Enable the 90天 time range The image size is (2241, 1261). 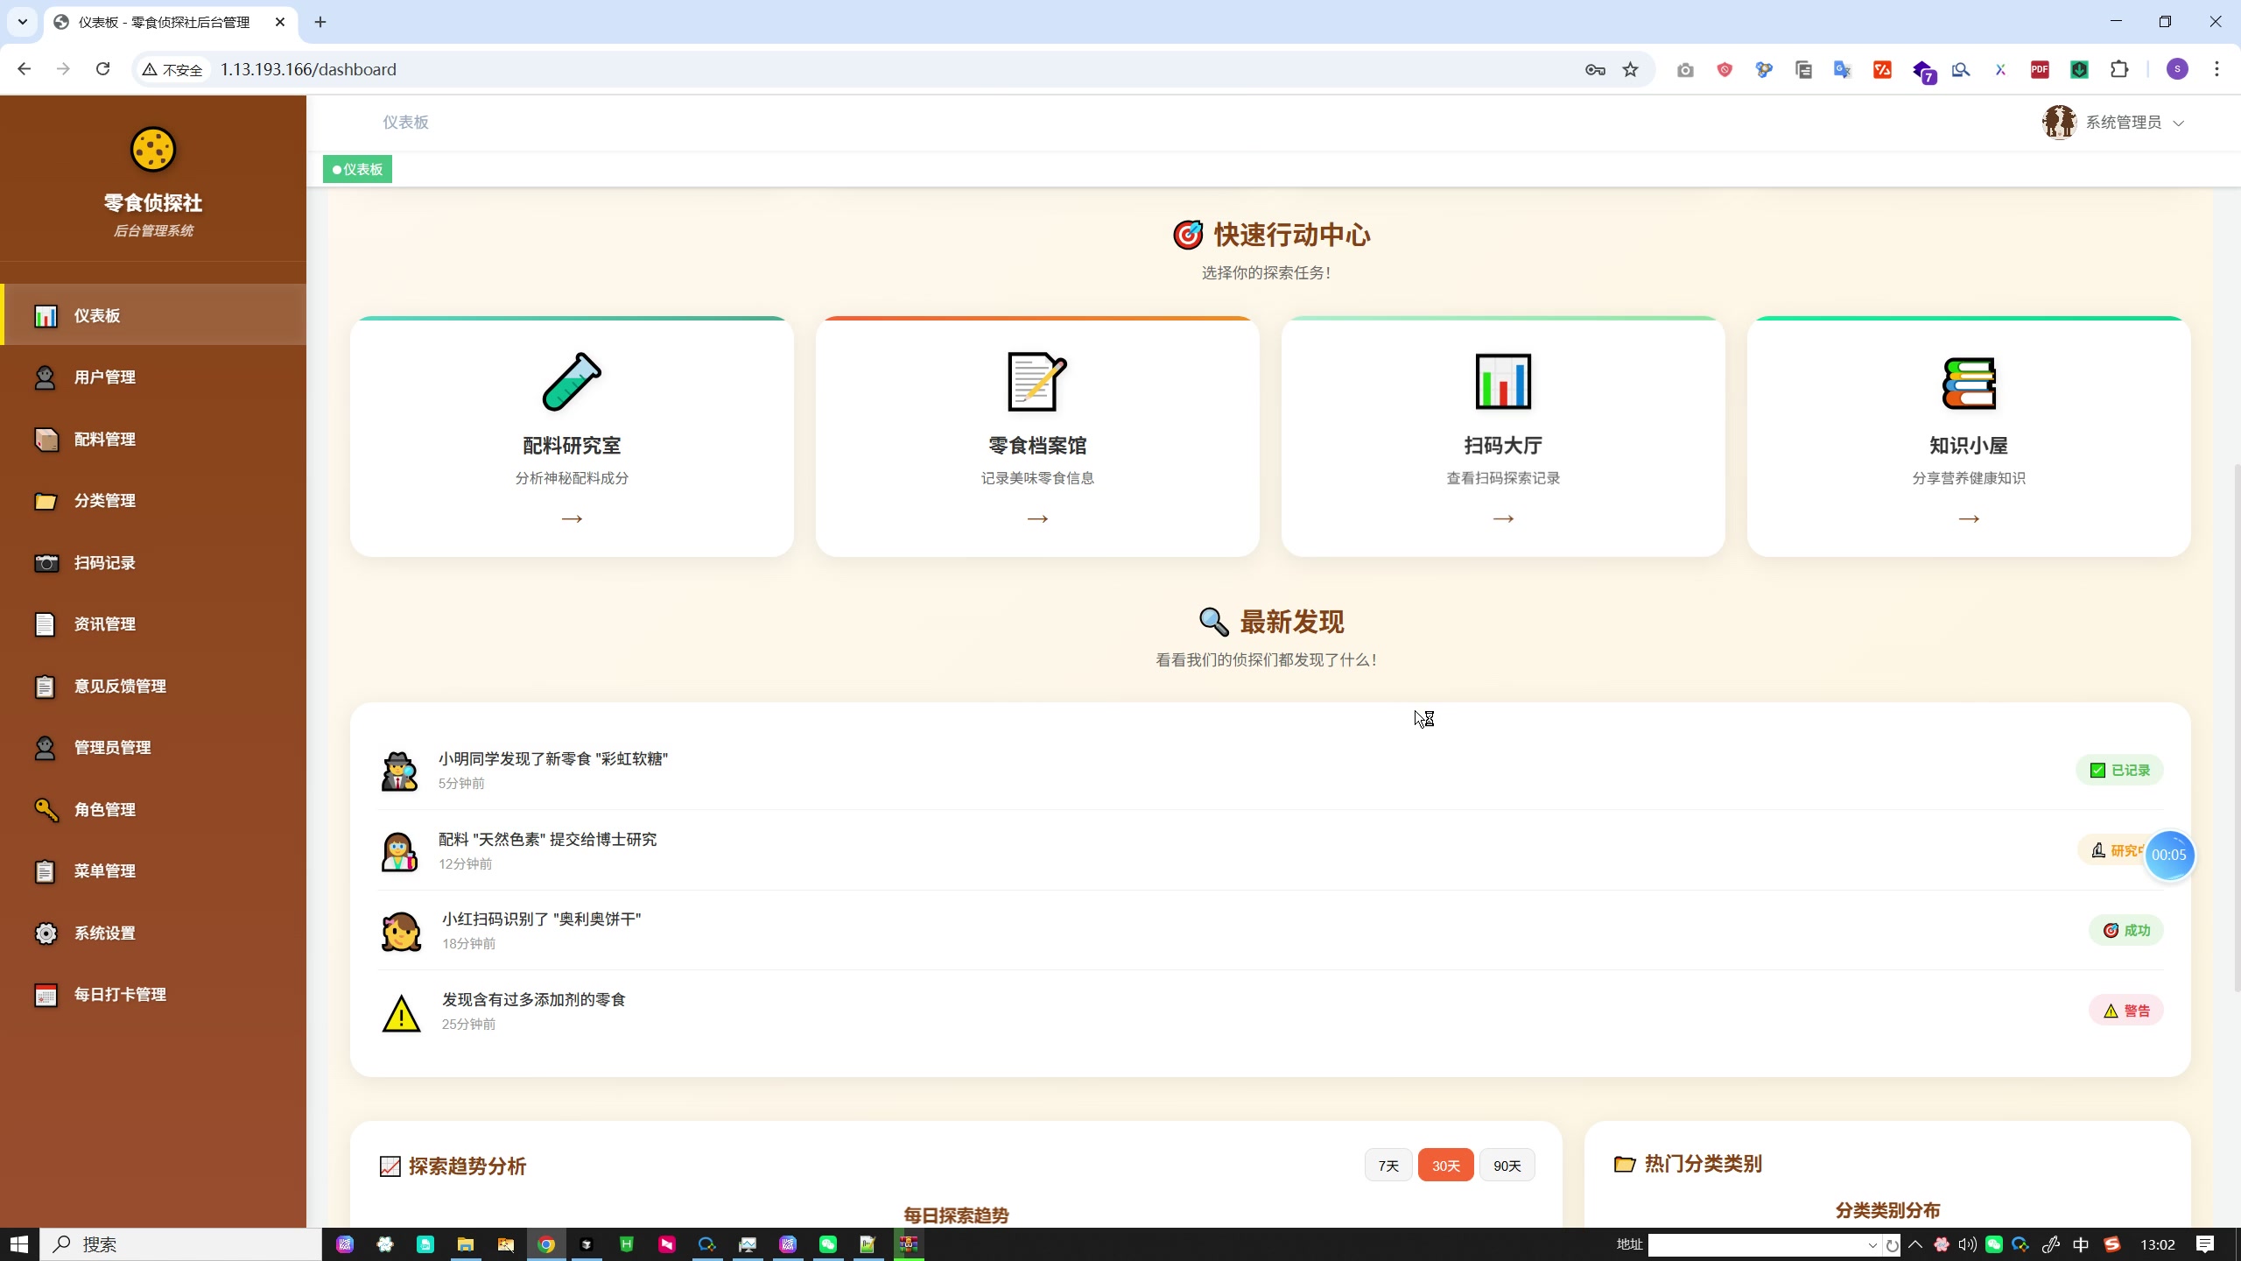(1507, 1166)
